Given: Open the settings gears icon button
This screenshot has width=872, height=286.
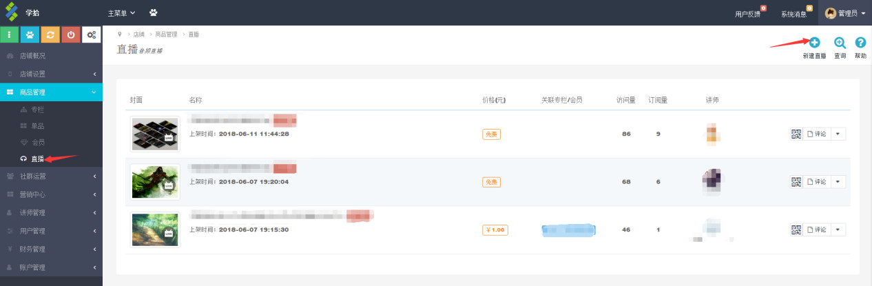Looking at the screenshot, I should (x=92, y=34).
